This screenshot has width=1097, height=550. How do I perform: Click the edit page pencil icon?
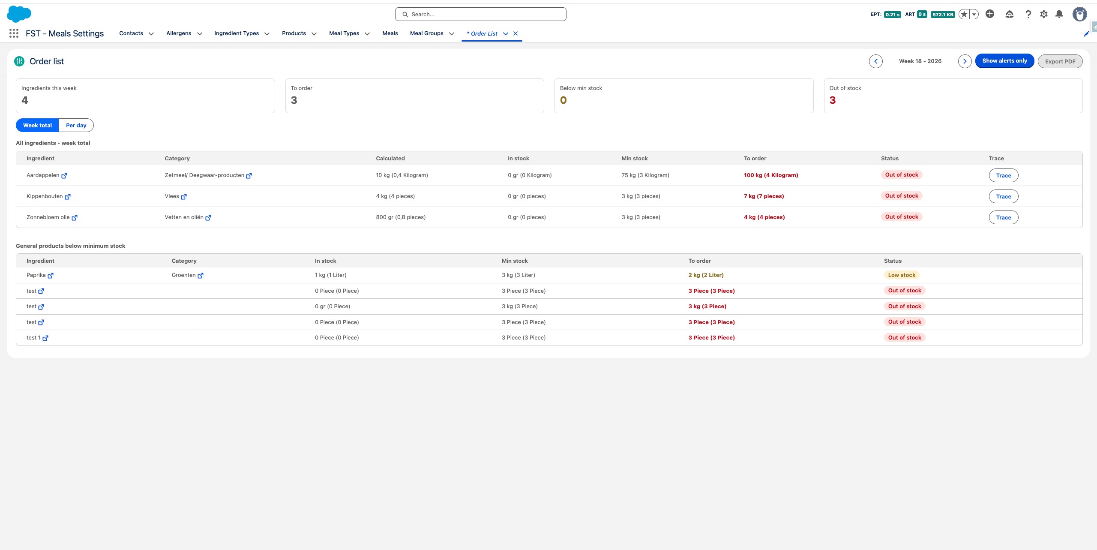pyautogui.click(x=1086, y=34)
